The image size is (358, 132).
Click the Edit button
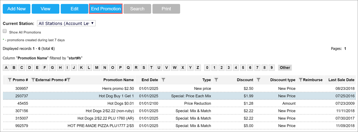[x=75, y=9]
